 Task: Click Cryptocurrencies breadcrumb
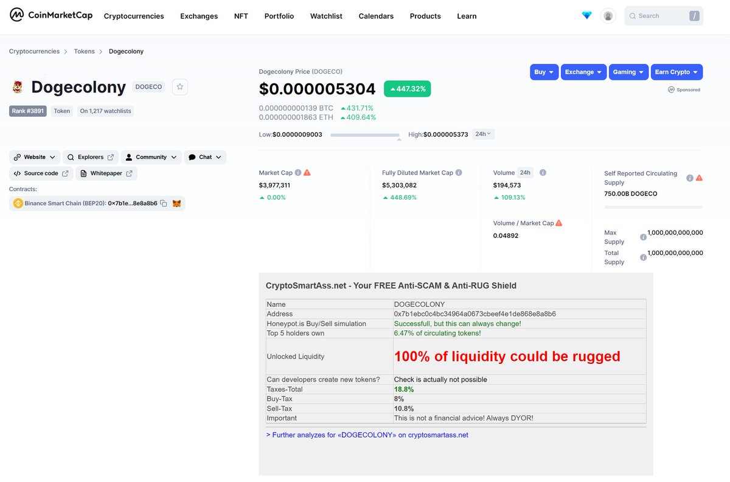(34, 51)
